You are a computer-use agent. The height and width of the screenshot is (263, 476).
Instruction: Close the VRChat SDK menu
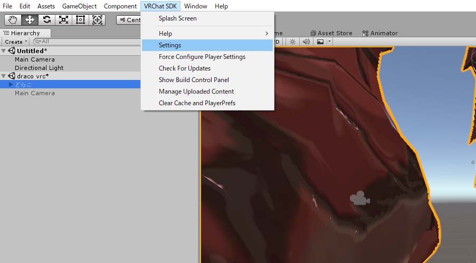[160, 6]
